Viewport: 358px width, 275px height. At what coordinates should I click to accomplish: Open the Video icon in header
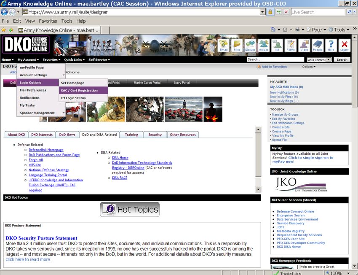pyautogui.click(x=304, y=46)
